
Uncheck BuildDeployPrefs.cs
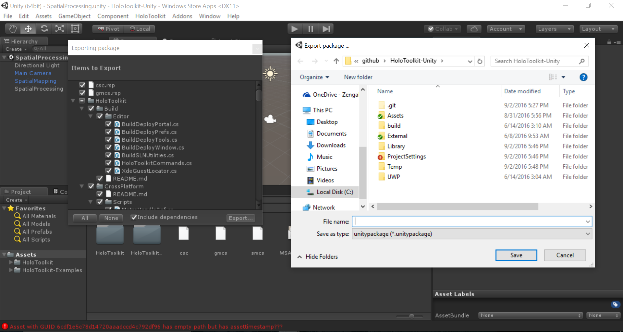(x=109, y=132)
